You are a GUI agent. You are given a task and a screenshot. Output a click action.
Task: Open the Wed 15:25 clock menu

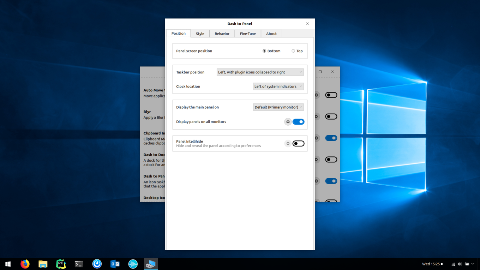pos(432,264)
